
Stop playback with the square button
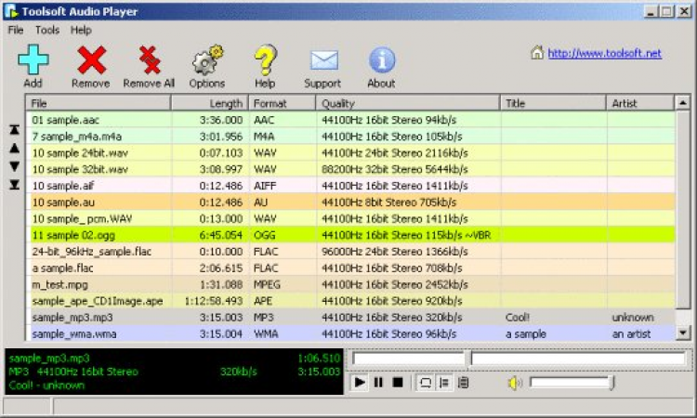pyautogui.click(x=397, y=382)
